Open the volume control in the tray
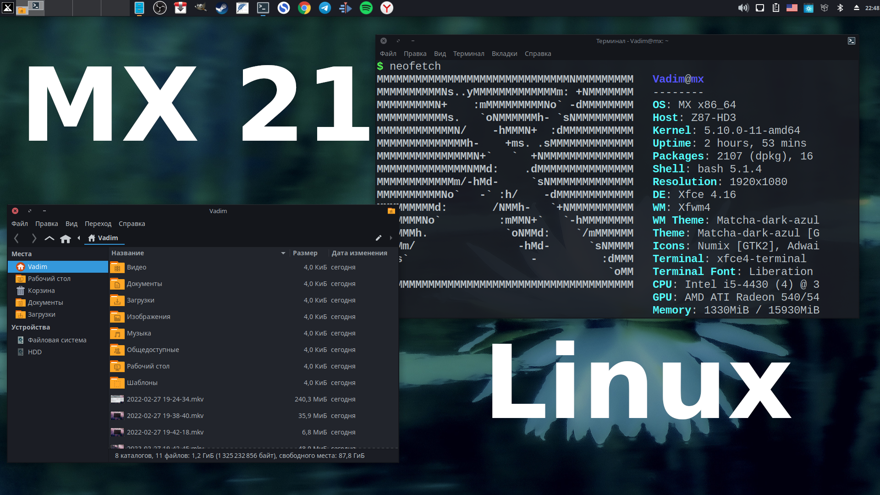The width and height of the screenshot is (880, 495). (743, 8)
